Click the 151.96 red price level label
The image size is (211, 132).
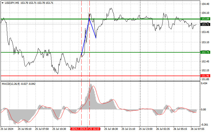205,76
